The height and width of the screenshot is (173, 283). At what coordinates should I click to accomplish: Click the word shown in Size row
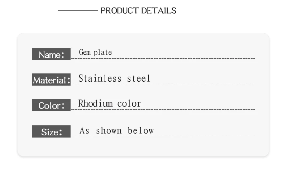(x=109, y=131)
